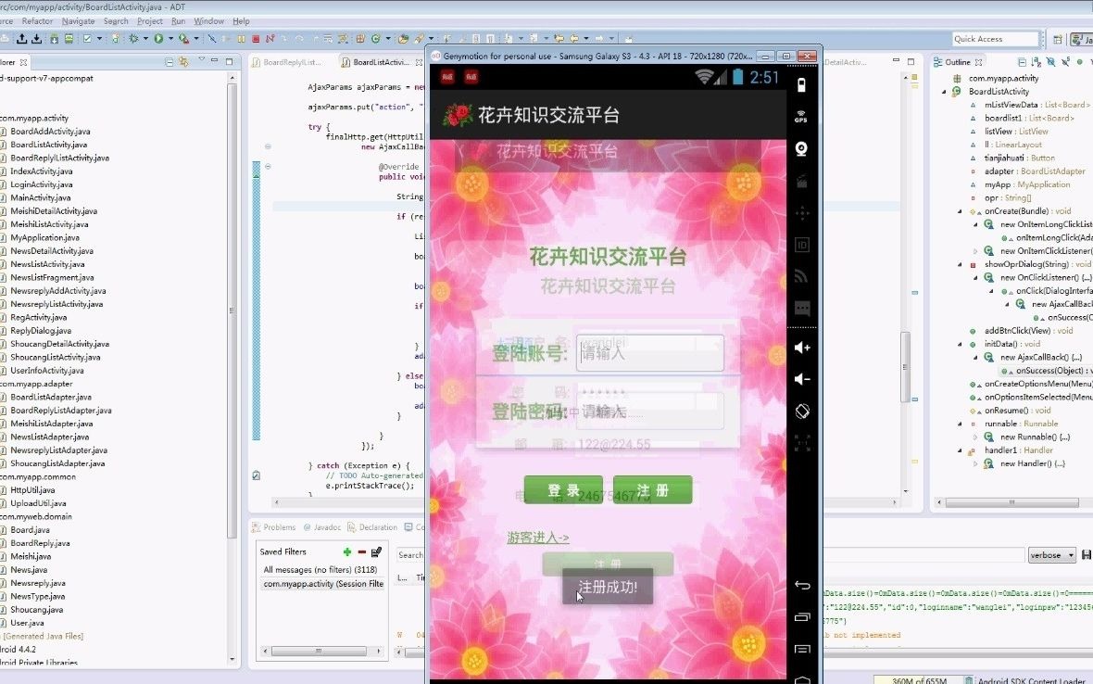Open the battery widget in Genymotion sidebar
The image size is (1093, 684).
pyautogui.click(x=800, y=83)
